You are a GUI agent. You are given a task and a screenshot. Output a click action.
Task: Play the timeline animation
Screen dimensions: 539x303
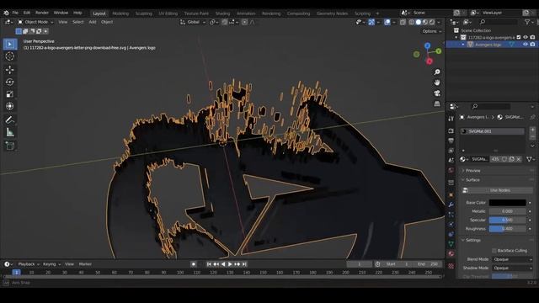pos(230,264)
